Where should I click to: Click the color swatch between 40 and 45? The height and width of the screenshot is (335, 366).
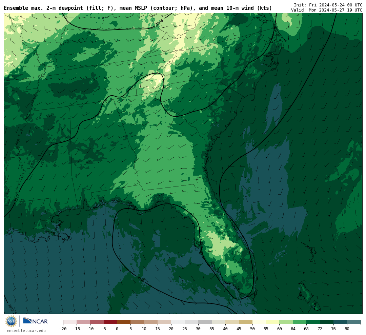[232, 322]
